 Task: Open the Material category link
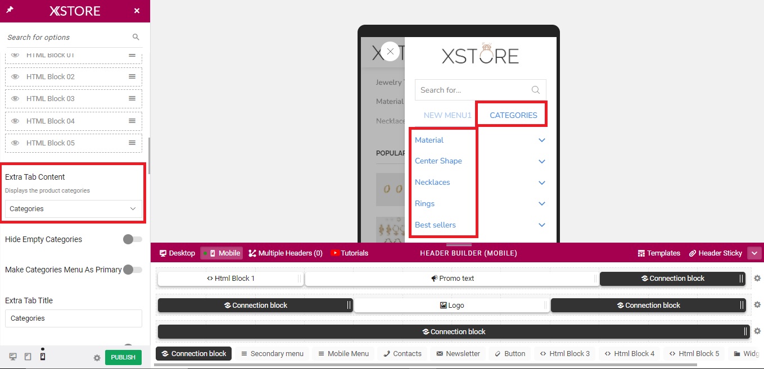(x=429, y=140)
